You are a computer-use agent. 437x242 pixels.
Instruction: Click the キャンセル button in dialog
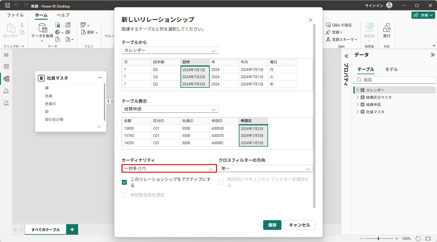pos(299,225)
